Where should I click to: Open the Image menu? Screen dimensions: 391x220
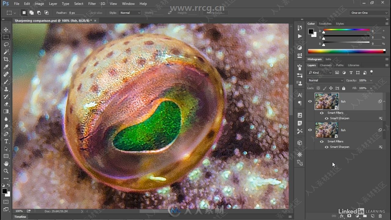[39, 4]
